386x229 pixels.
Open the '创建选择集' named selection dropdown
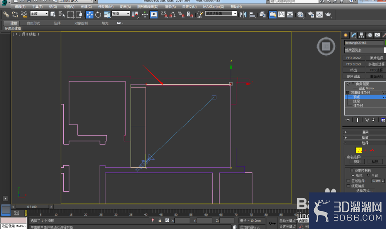click(221, 13)
